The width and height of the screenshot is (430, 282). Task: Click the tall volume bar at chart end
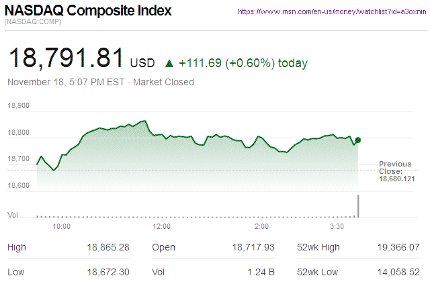[359, 207]
